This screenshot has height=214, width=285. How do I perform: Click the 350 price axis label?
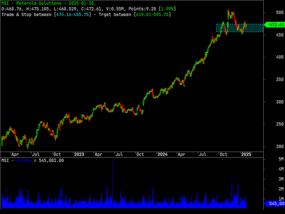point(280,79)
